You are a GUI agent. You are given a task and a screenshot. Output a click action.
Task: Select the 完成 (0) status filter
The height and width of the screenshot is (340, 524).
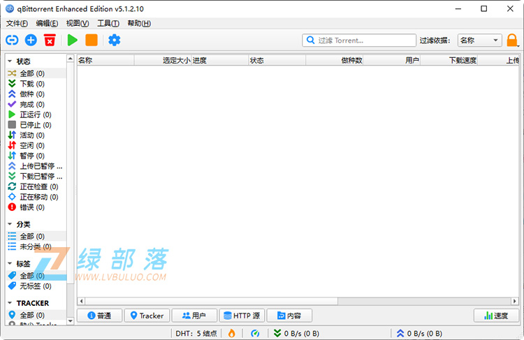click(x=36, y=104)
